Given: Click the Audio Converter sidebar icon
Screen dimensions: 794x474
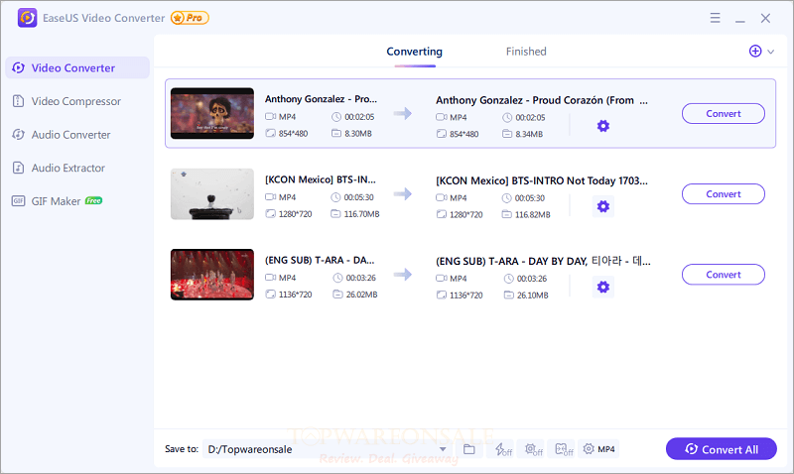Looking at the screenshot, I should click(x=18, y=135).
